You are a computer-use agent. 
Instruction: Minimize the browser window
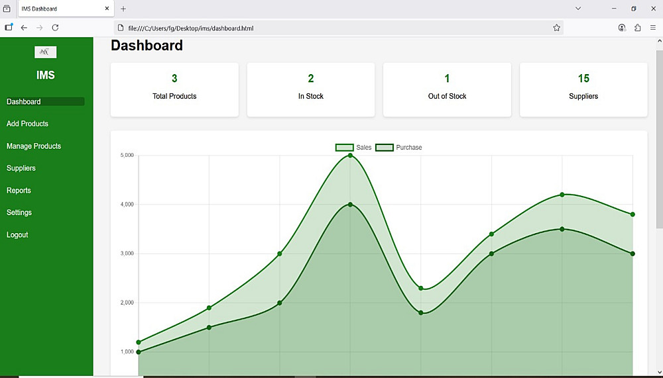(x=614, y=9)
